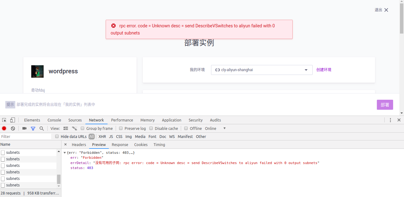Open the Online throttling dropdown
Viewport: 404px width, 197px height.
215,128
